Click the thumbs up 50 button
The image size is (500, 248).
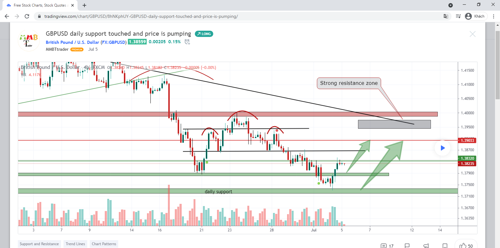click(466, 245)
